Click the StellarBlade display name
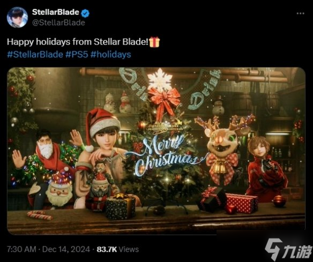 (56, 12)
